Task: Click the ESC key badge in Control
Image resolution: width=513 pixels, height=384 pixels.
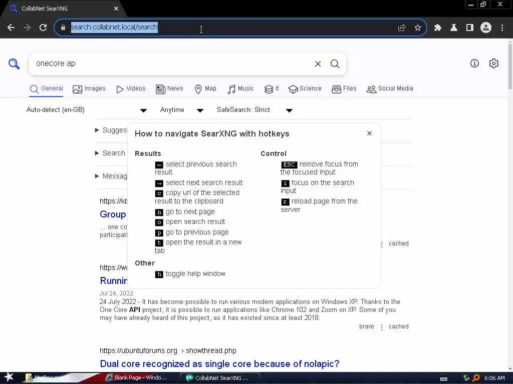Action: point(289,164)
